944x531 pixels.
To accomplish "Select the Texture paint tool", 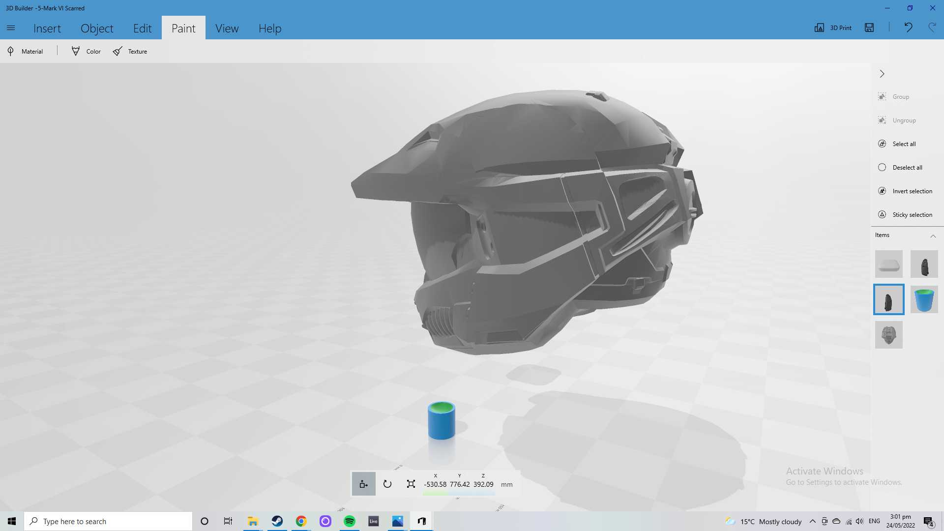I will click(x=130, y=51).
